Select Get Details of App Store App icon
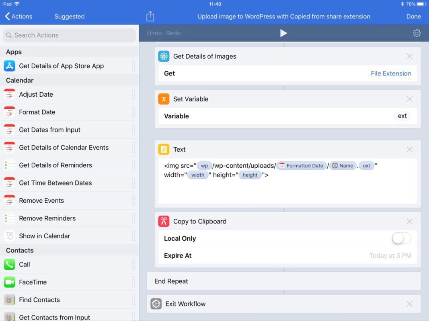Viewport: 429px width, 321px height. pos(10,66)
